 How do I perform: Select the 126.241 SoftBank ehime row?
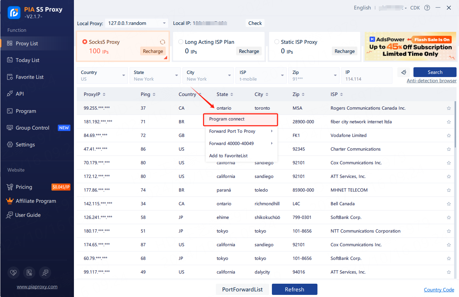pyautogui.click(x=265, y=217)
